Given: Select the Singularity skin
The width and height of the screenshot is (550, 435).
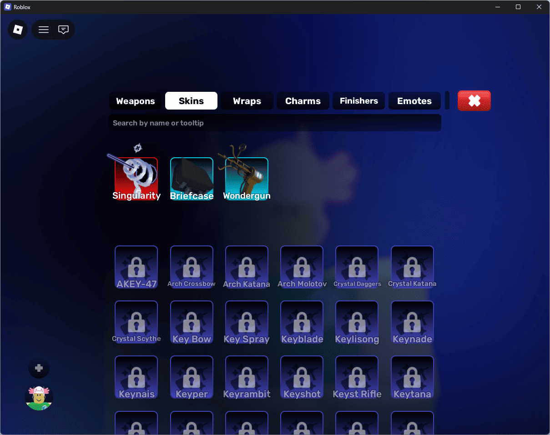Looking at the screenshot, I should point(136,179).
